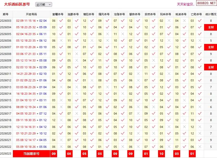Click the X mark for 玩味杀号 in row 2026003
Screen dimensions: 217x158
click(x=169, y=21)
